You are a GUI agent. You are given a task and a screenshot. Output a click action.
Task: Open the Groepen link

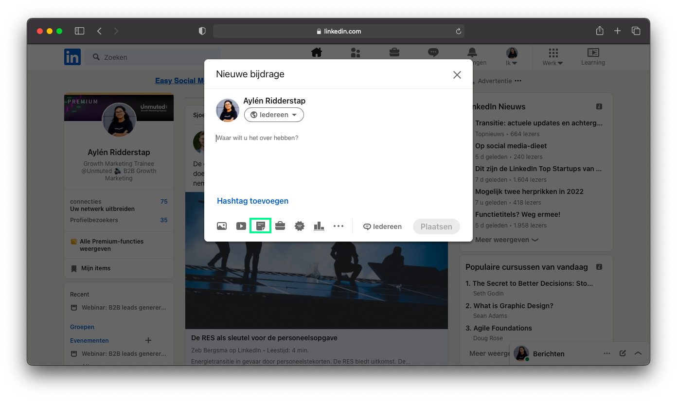[82, 327]
